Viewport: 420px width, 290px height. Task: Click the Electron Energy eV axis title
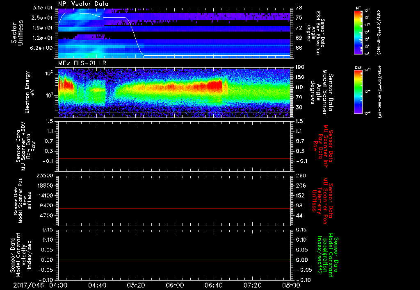pos(30,92)
